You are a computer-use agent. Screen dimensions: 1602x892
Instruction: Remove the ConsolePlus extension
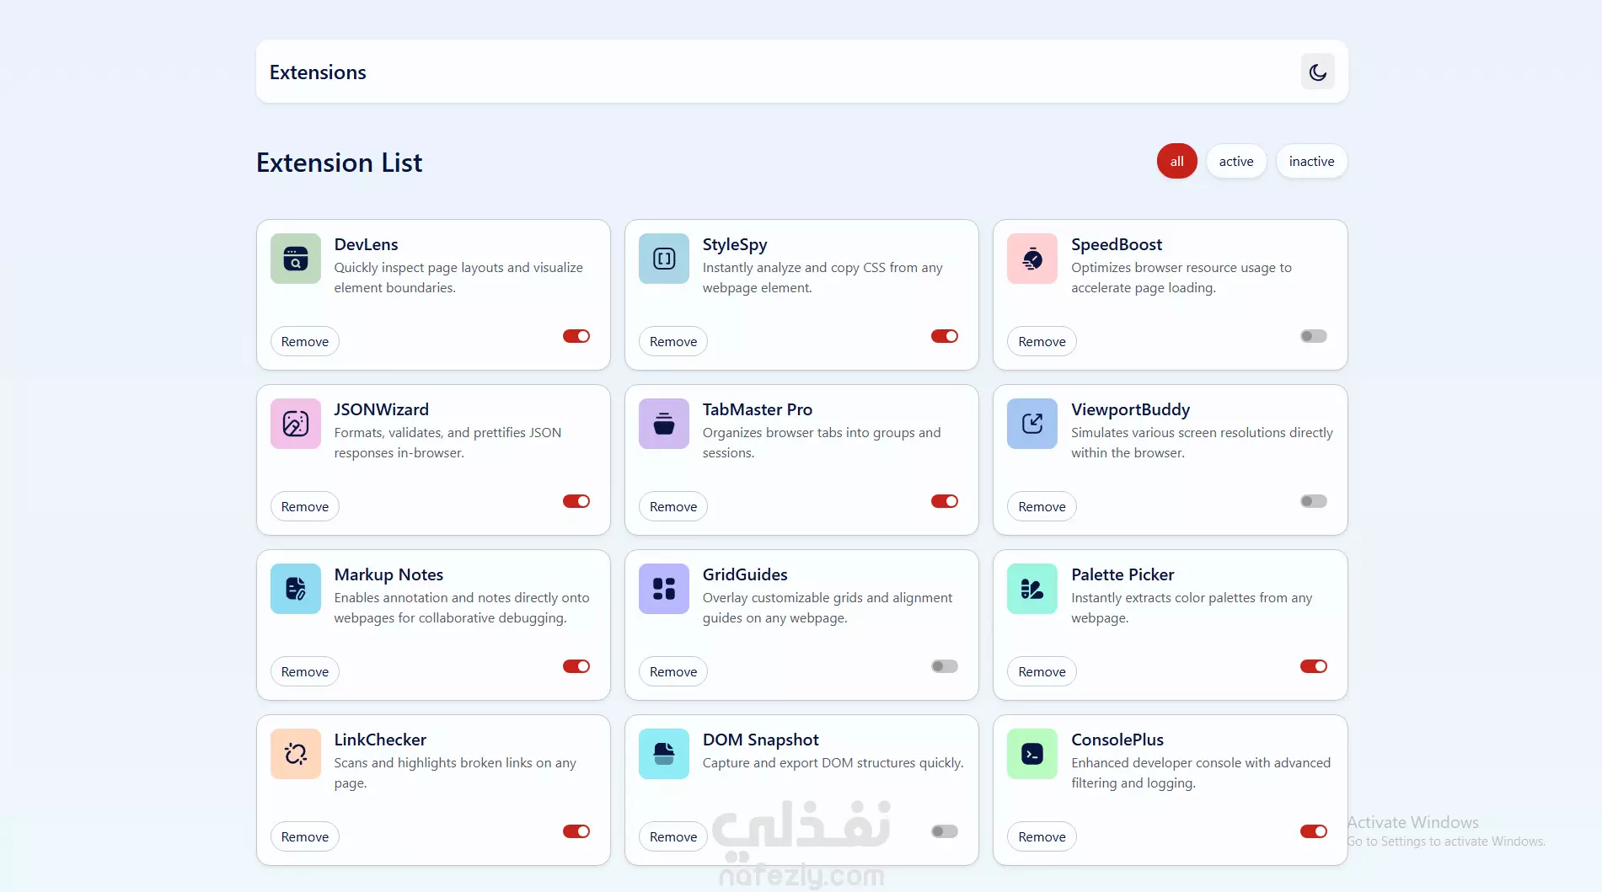click(1042, 836)
